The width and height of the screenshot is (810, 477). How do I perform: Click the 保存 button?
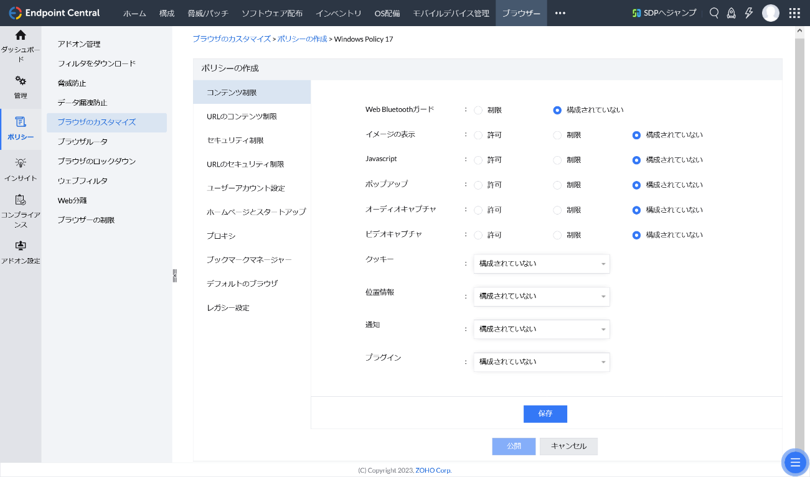[x=545, y=414]
